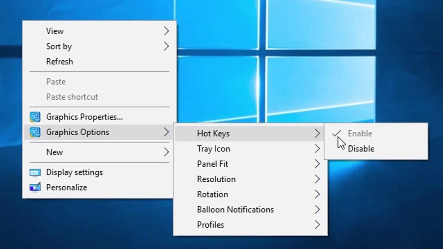Expand the Profiles submenu arrow
Screen dimensions: 443x249
317,225
